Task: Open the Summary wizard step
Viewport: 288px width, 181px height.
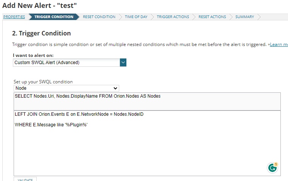Action: coord(244,17)
